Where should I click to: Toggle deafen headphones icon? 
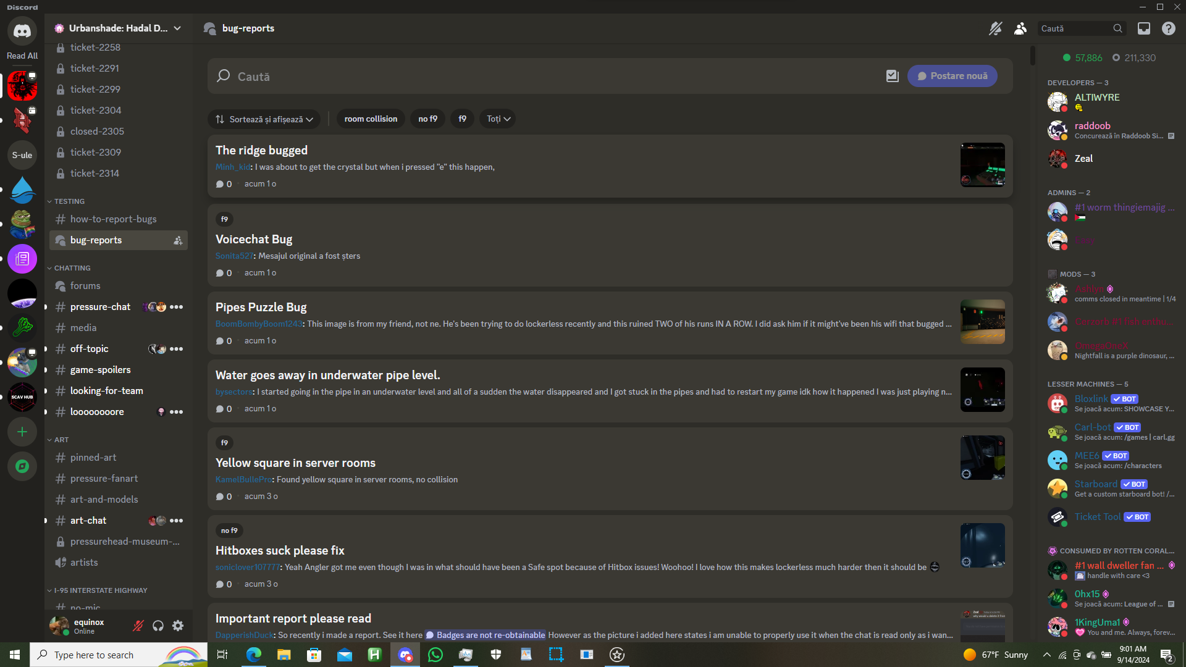(158, 626)
